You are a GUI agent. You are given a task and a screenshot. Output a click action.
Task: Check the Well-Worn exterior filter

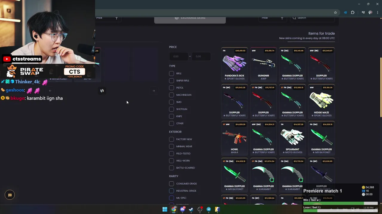171,160
